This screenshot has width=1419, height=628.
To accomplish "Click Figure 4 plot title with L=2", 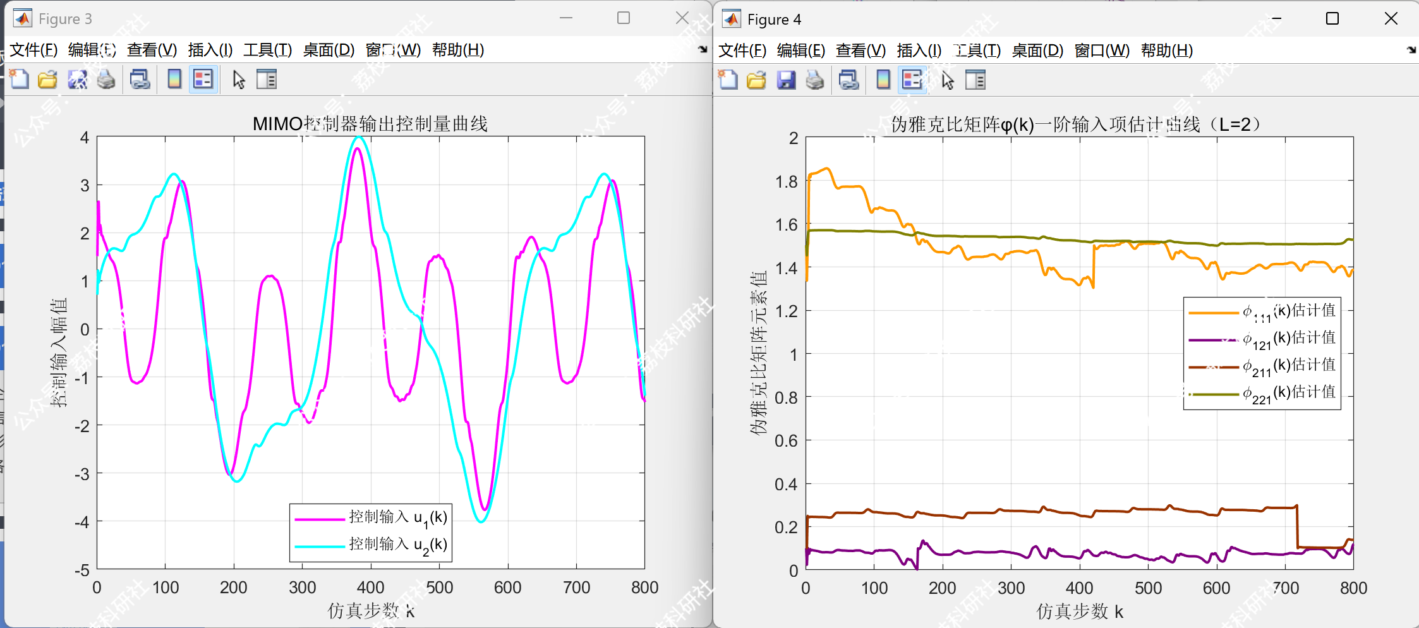I will (x=1075, y=124).
